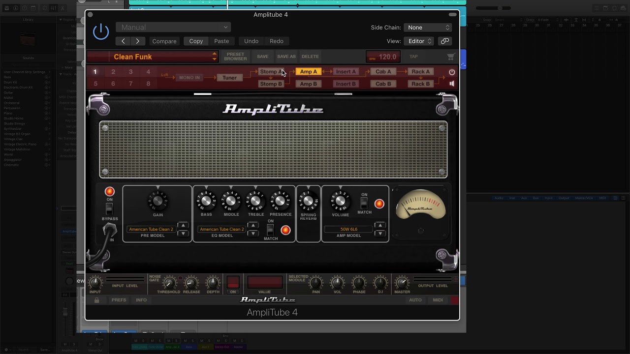Click the BPM 120.0 tempo field
The image size is (630, 354).
click(x=383, y=57)
